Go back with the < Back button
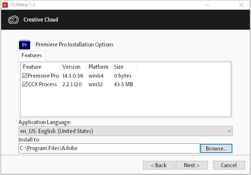251x175 pixels. [x=159, y=165]
